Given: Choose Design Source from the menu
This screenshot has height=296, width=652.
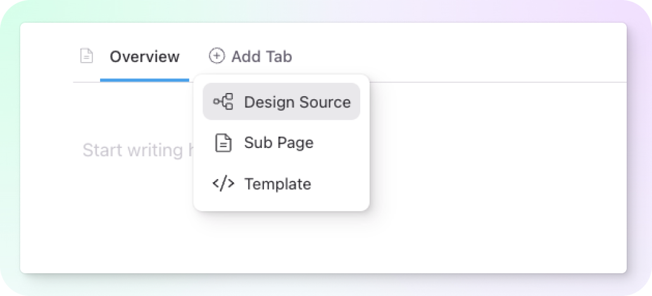Looking at the screenshot, I should coord(282,101).
